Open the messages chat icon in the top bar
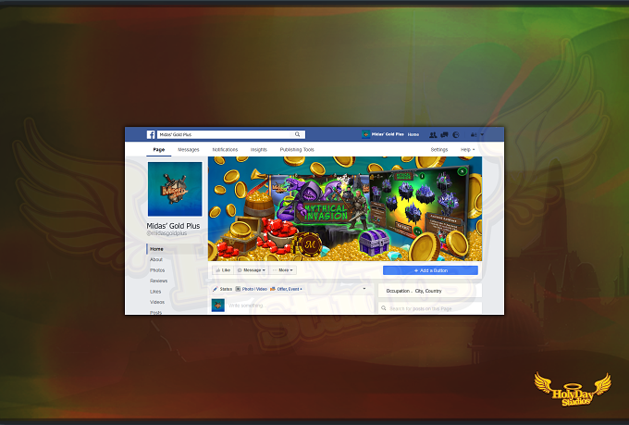 [444, 135]
